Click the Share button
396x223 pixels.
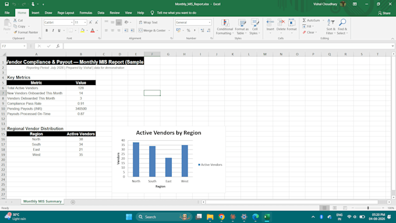tap(384, 13)
